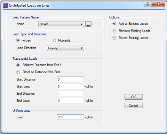
Task: Click the Load Direction label text
Action: click(x=26, y=48)
